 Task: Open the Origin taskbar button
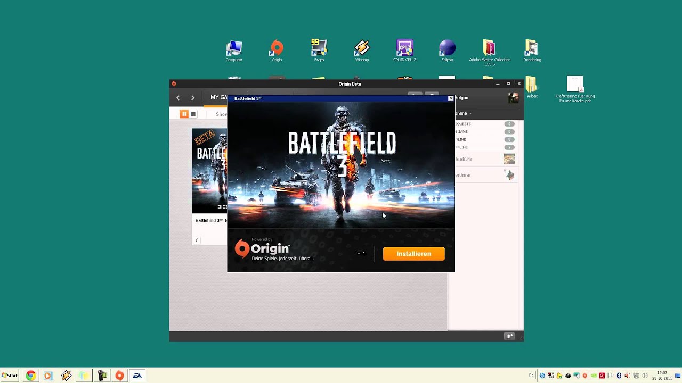[x=120, y=376]
